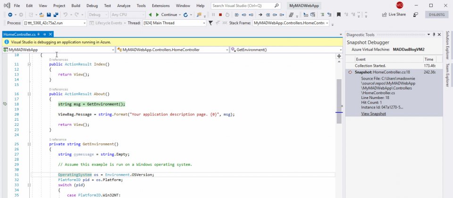453x198 pixels.
Task: Open the Stack Frame dropdown
Action: (x=327, y=23)
